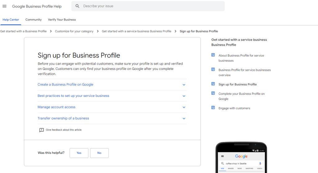Screen dimensions: 318x173
Task: Open Complete your Business Profile on Google
Action: tap(242, 96)
